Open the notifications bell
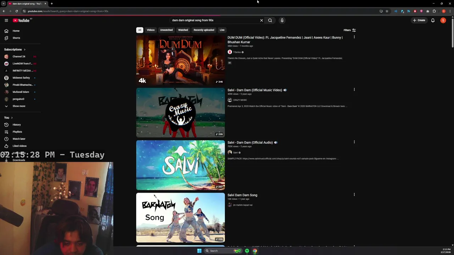This screenshot has width=454, height=255. (x=433, y=20)
